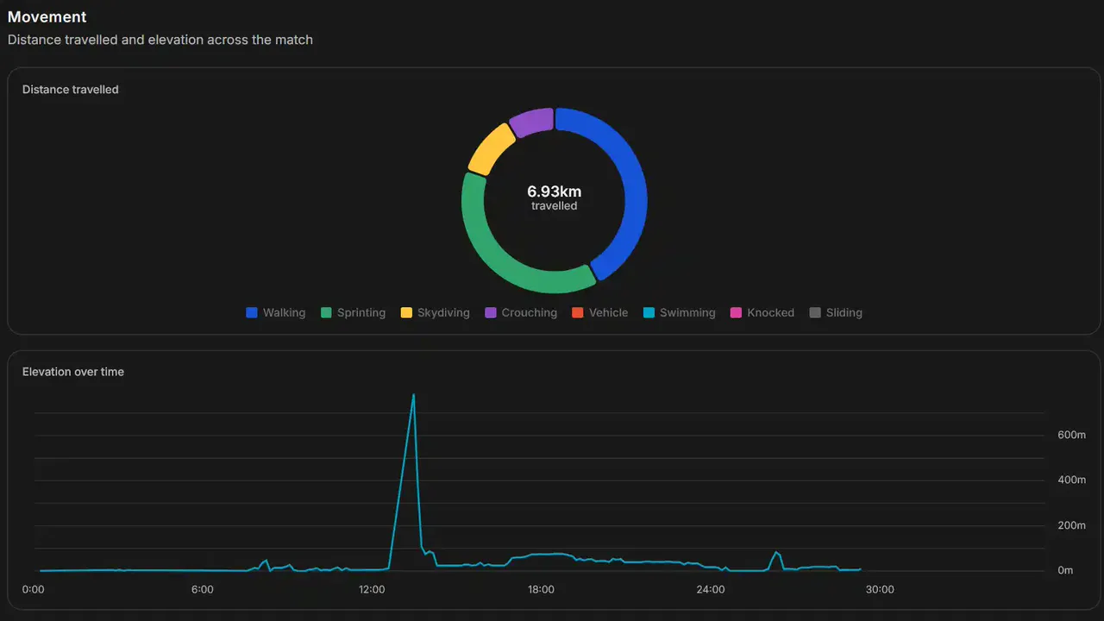1104x621 pixels.
Task: Click the Elevation over time card title
Action: 73,372
